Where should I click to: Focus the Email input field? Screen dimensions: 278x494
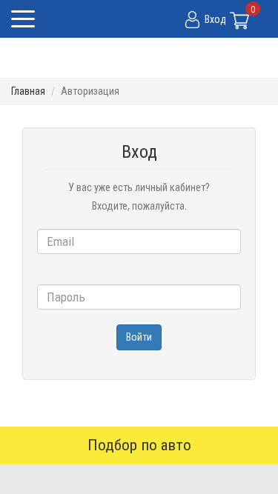tap(139, 241)
